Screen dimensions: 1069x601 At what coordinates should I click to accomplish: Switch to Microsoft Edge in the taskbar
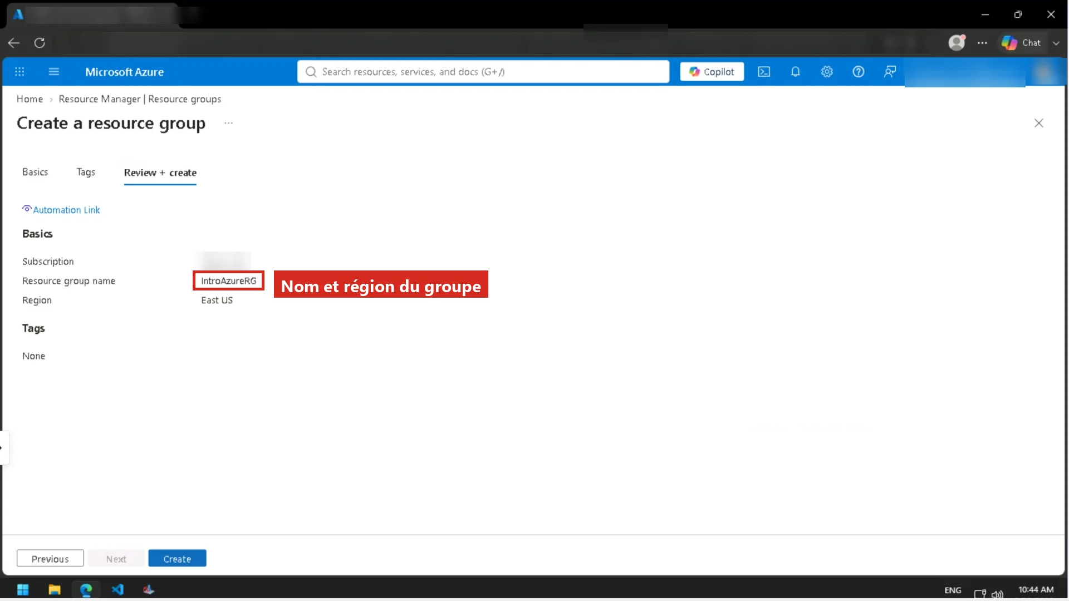86,590
